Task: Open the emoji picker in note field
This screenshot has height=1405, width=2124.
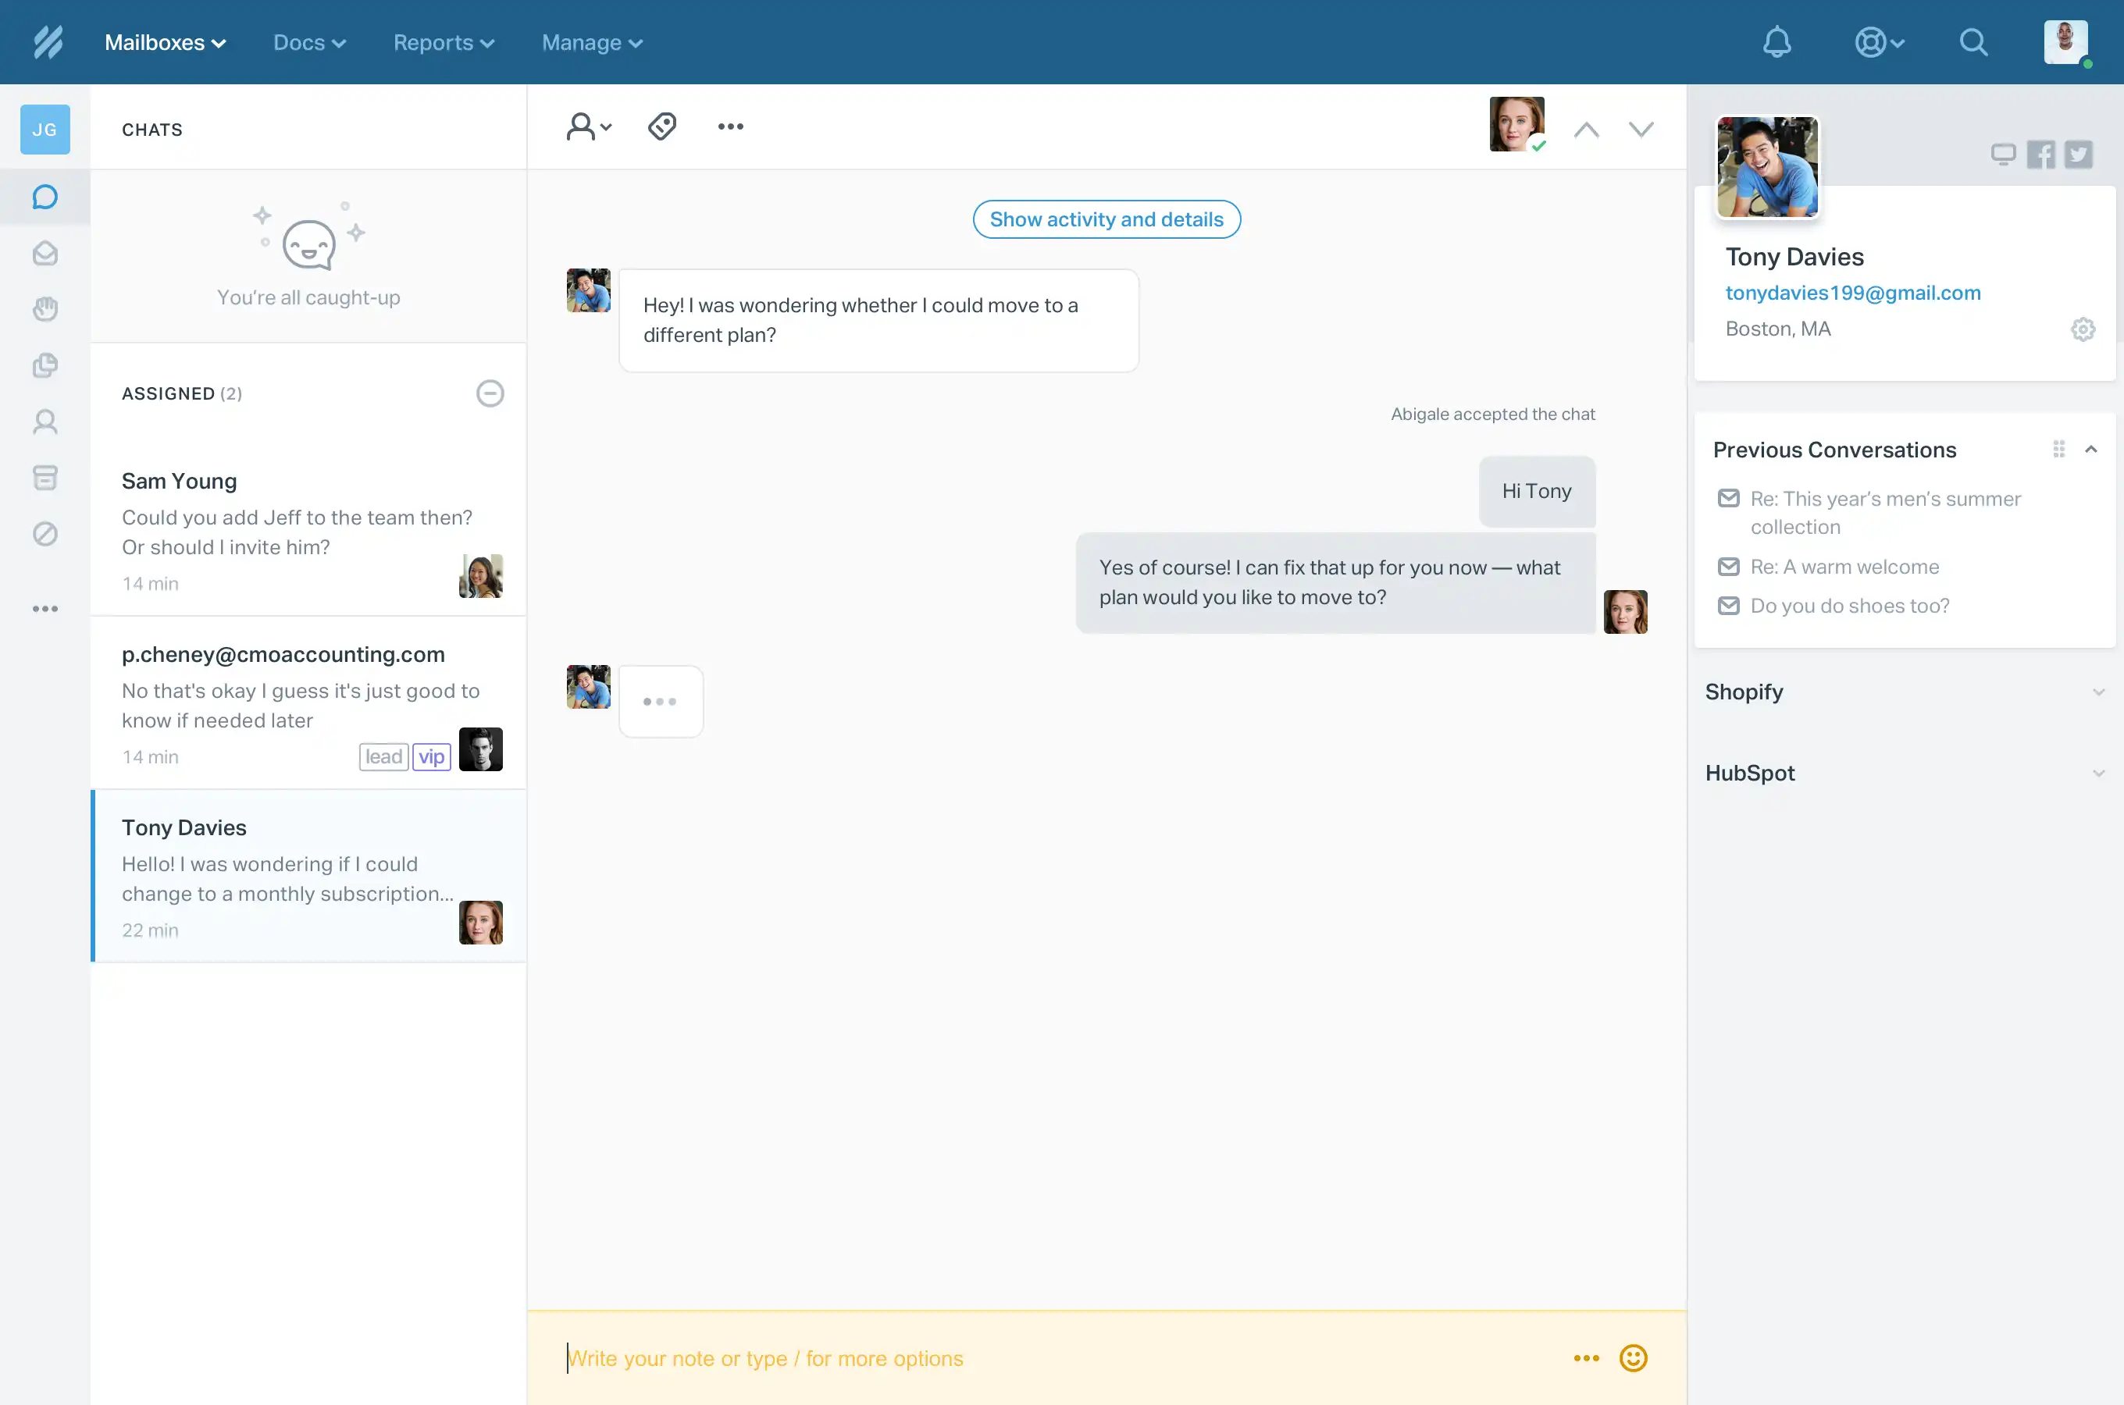Action: (x=1633, y=1358)
